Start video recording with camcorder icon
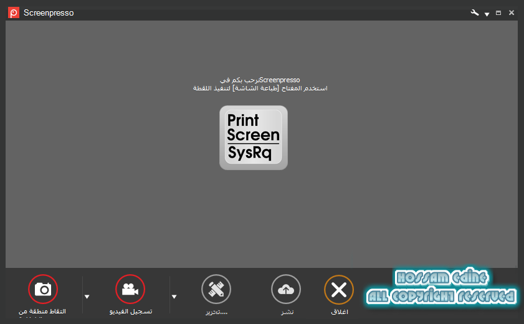This screenshot has height=324, width=524. coord(130,289)
